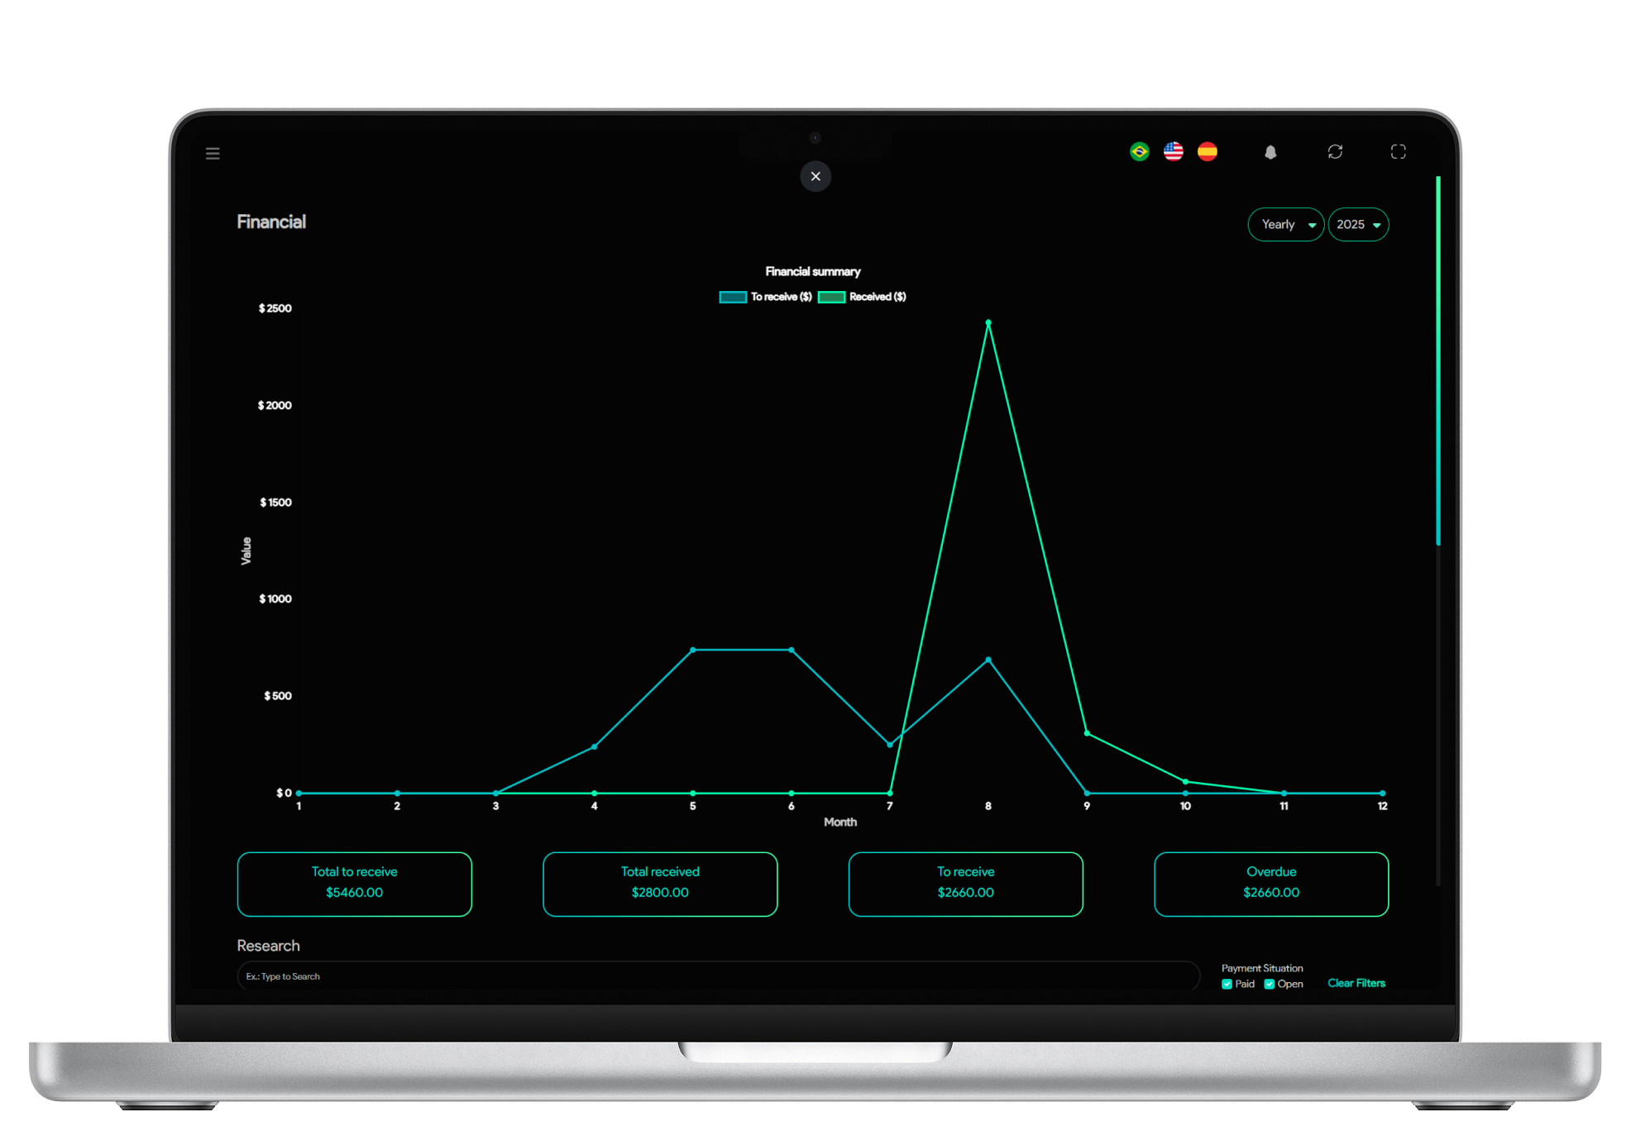The image size is (1631, 1121).
Task: Open the Yearly period dropdown
Action: [1285, 225]
